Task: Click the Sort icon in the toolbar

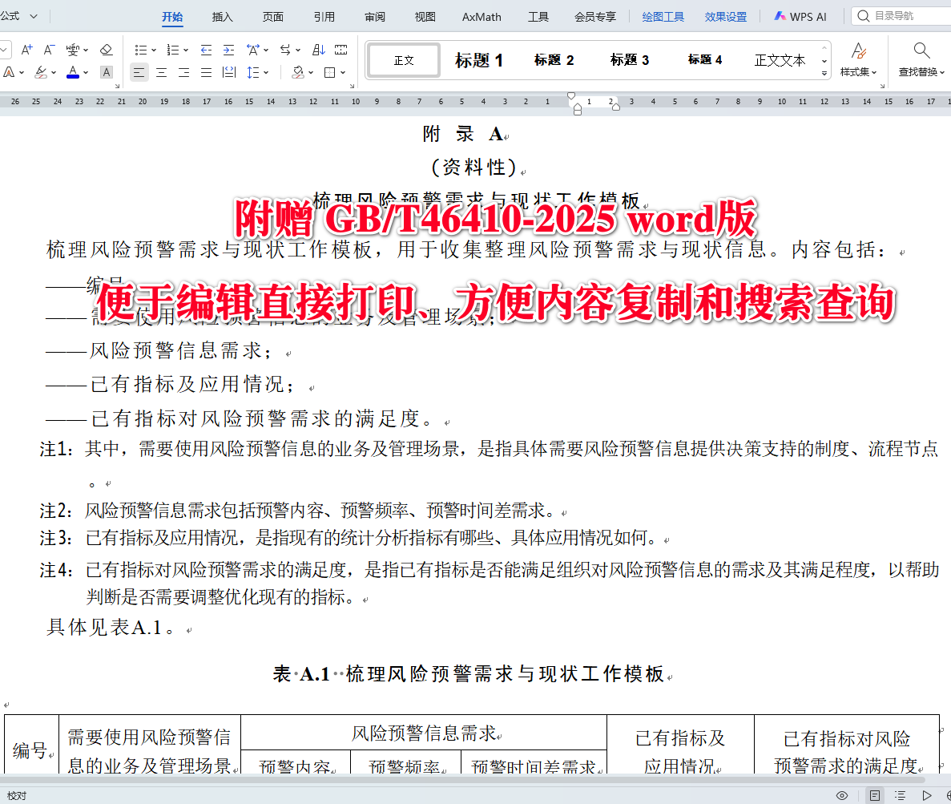Action: (320, 50)
